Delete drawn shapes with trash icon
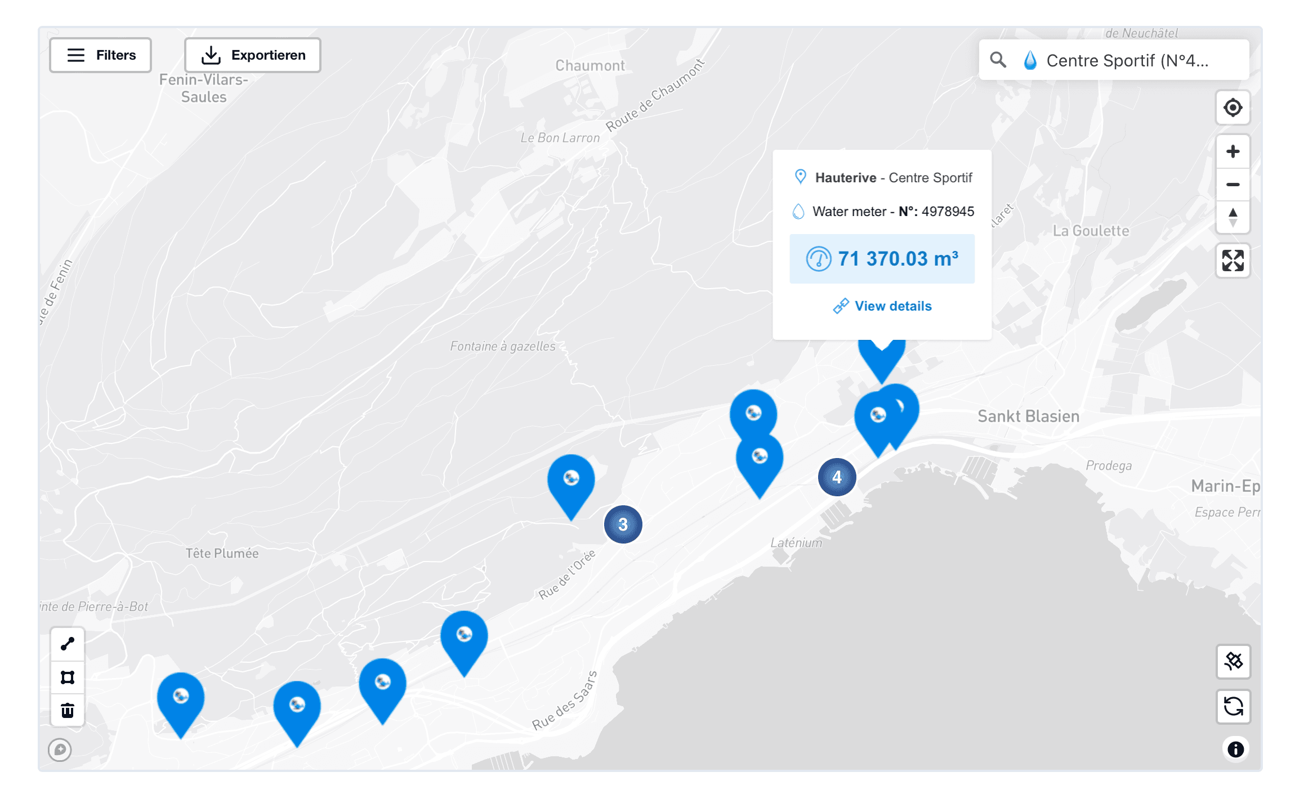1295x799 pixels. click(x=68, y=711)
